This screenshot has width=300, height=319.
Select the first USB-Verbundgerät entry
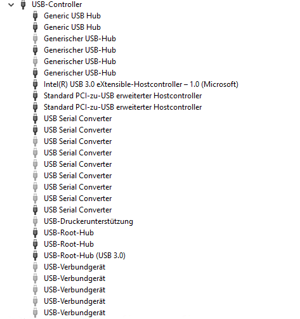click(x=75, y=267)
